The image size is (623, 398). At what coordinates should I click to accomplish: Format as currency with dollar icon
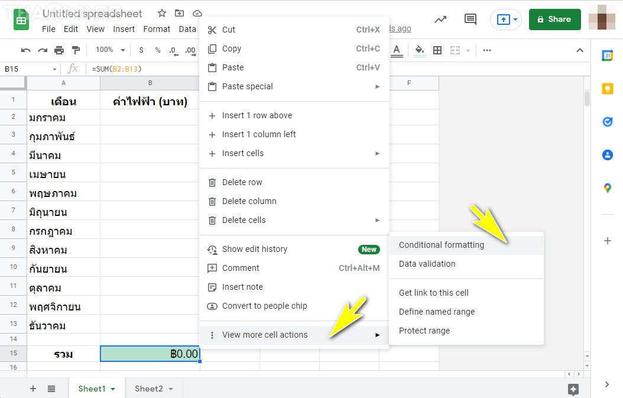click(141, 50)
